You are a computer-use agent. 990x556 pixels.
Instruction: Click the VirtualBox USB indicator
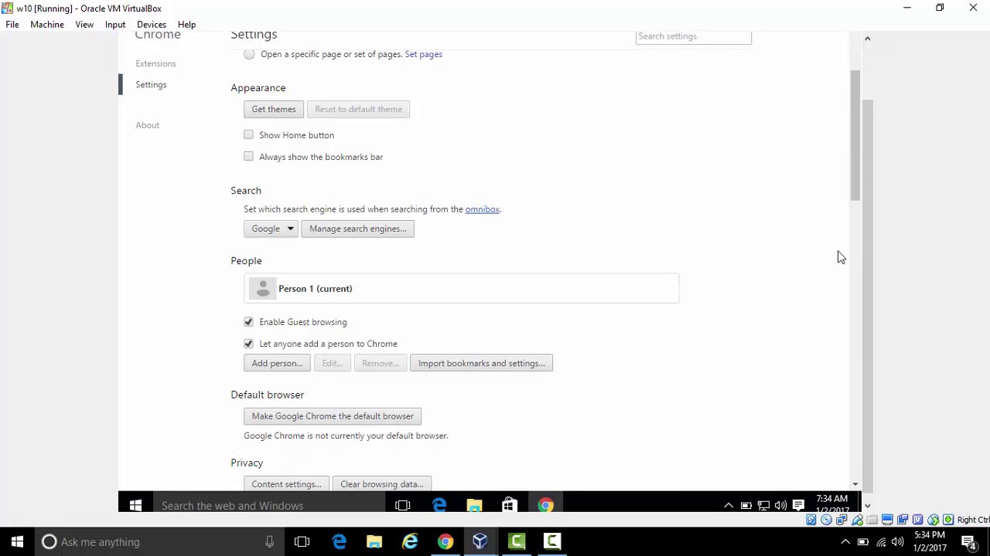pyautogui.click(x=857, y=520)
